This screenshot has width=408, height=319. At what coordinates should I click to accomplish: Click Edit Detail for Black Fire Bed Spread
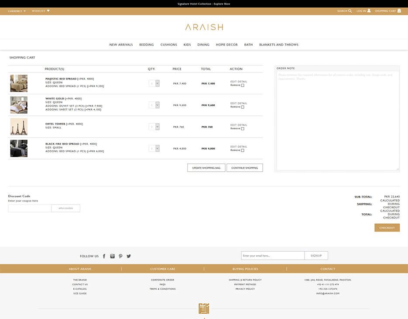tap(239, 146)
